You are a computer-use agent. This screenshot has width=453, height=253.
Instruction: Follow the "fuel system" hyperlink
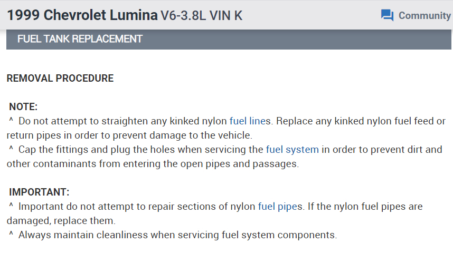(x=292, y=149)
